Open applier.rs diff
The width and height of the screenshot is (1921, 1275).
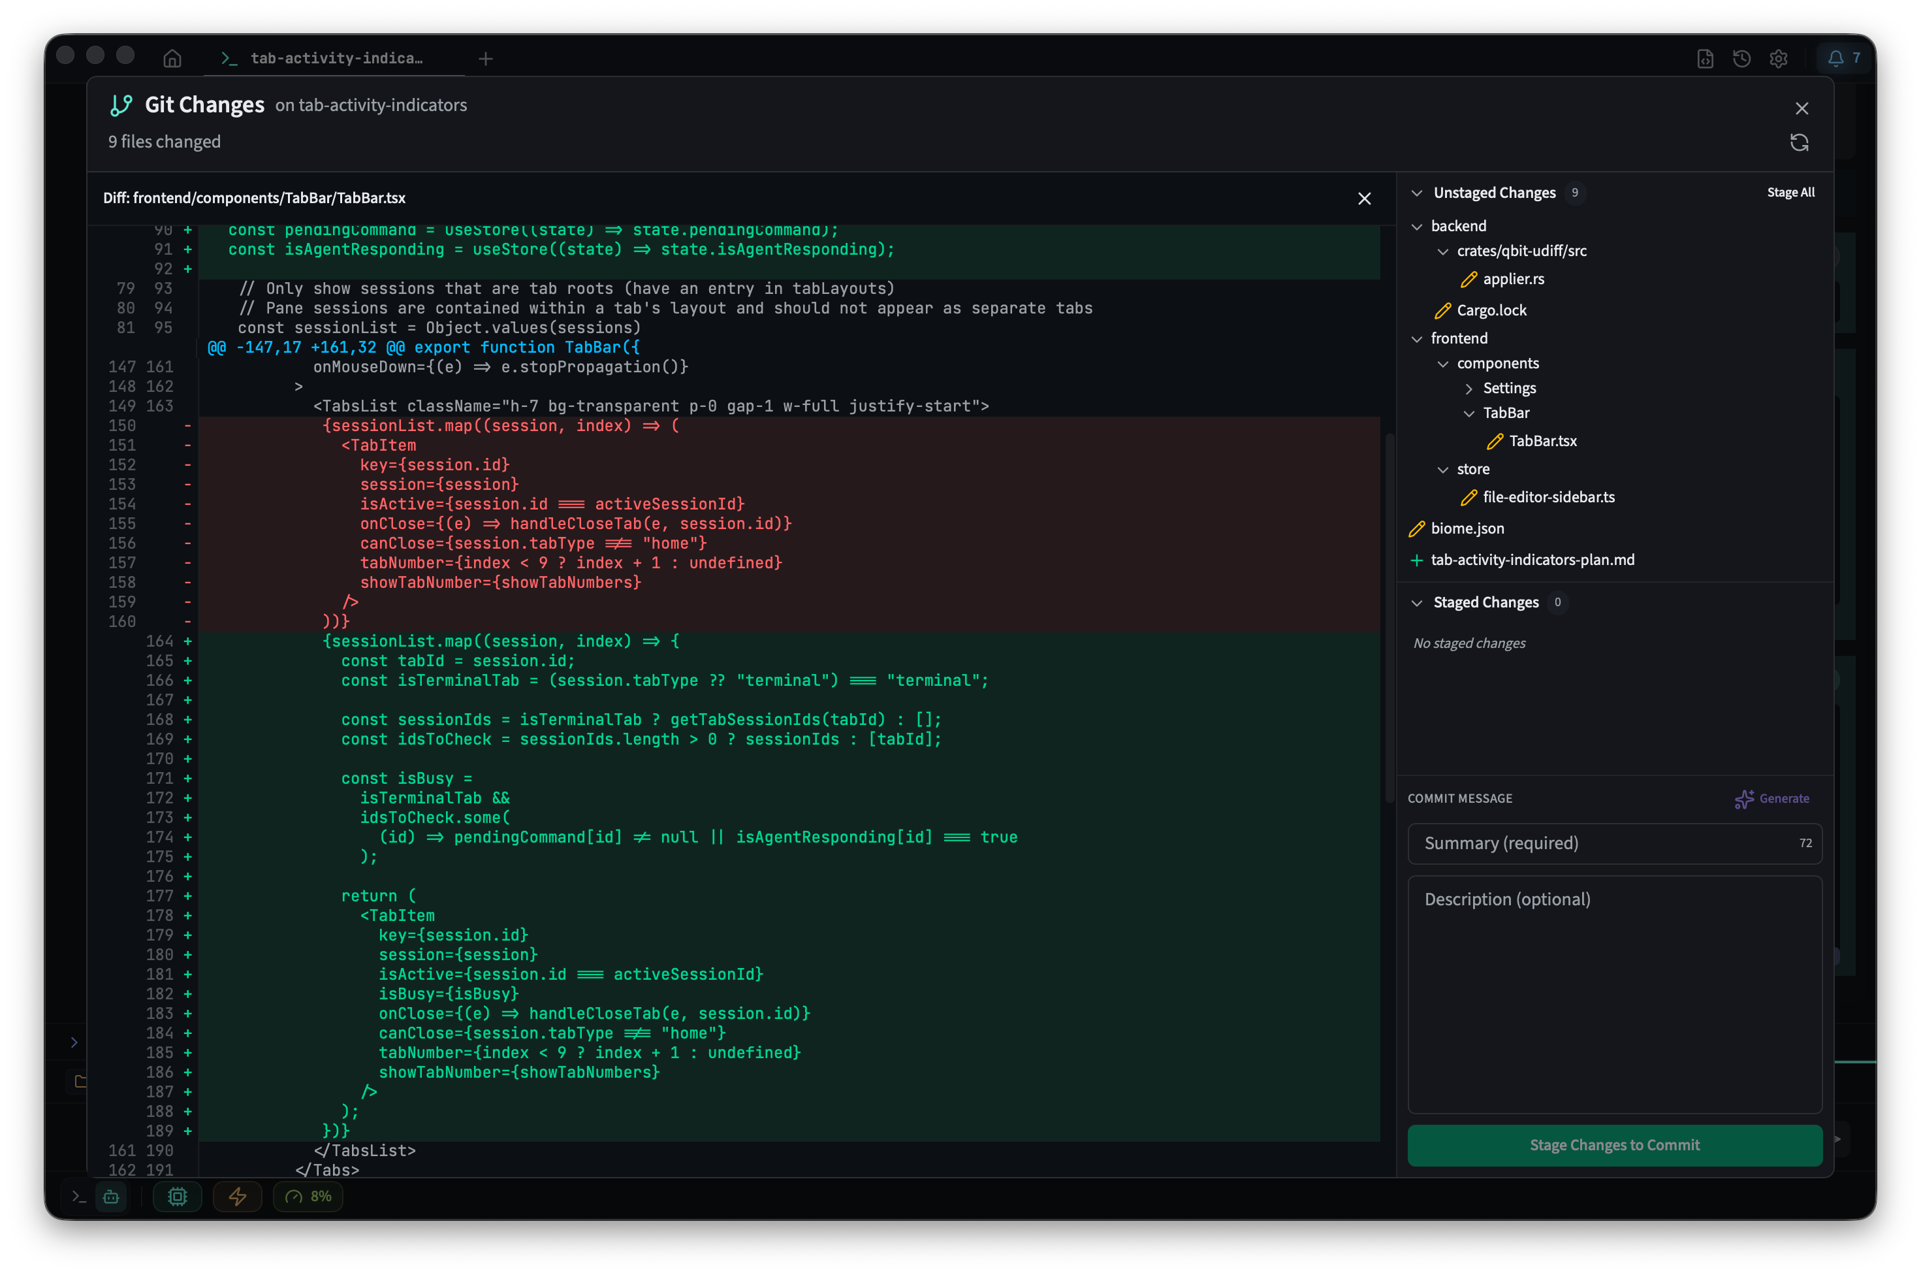(x=1513, y=279)
